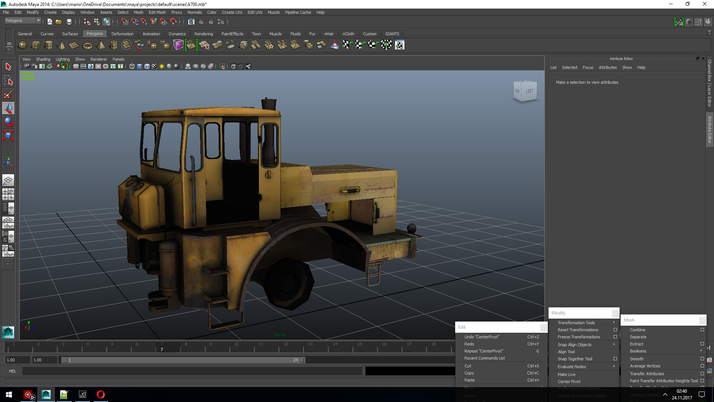Select the Move tool in toolbox
The image size is (714, 402).
coord(8,108)
